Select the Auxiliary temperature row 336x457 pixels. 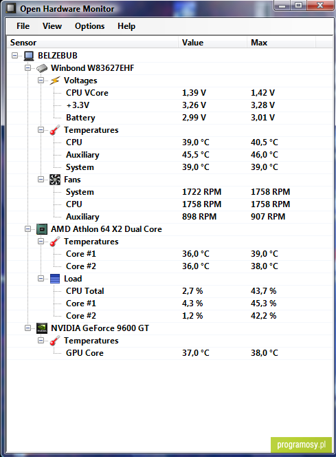(170, 155)
